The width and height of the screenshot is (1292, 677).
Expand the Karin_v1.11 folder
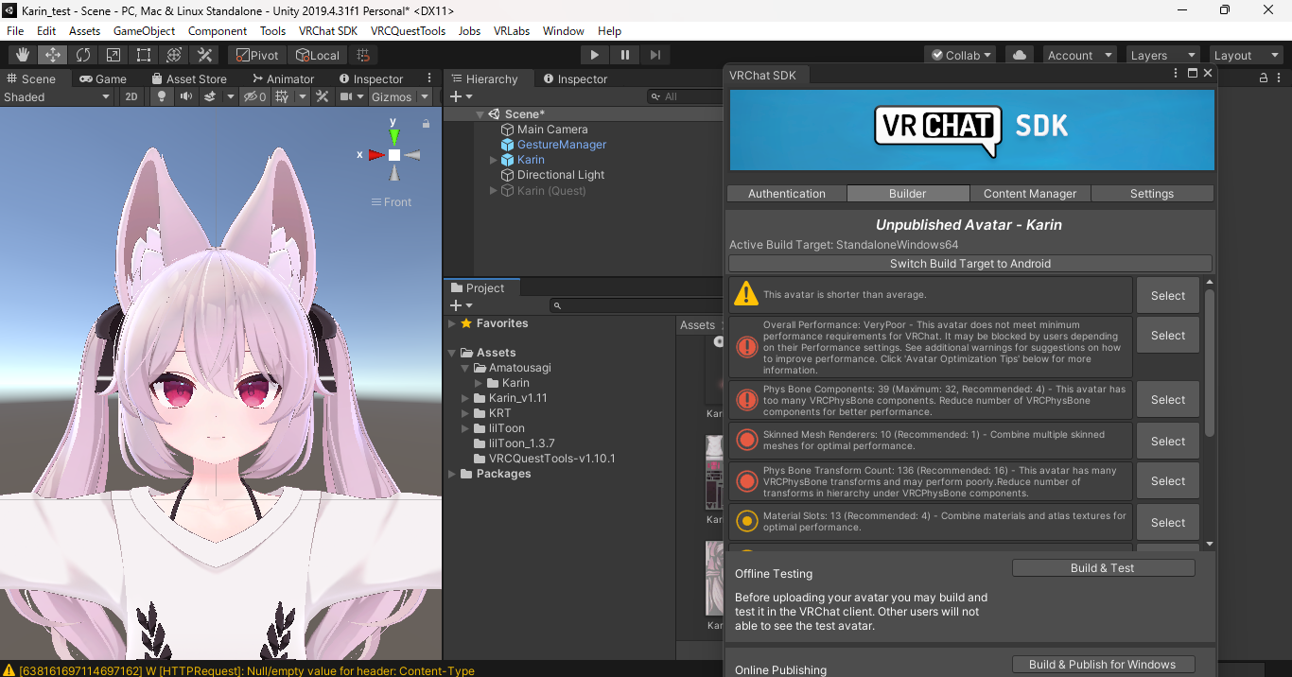[x=465, y=398]
